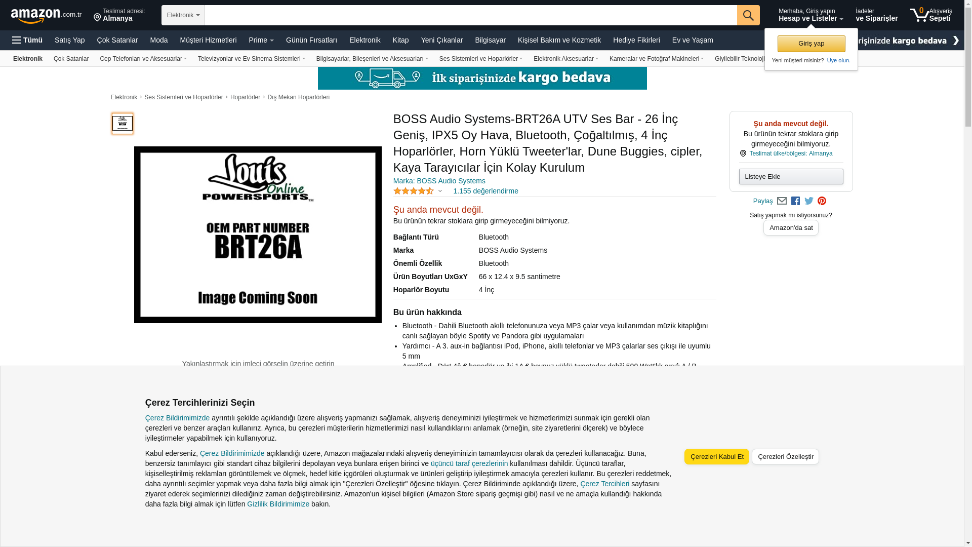The width and height of the screenshot is (972, 547).
Task: Open Elektronik Aksesuarlar submenu
Action: [x=566, y=59]
